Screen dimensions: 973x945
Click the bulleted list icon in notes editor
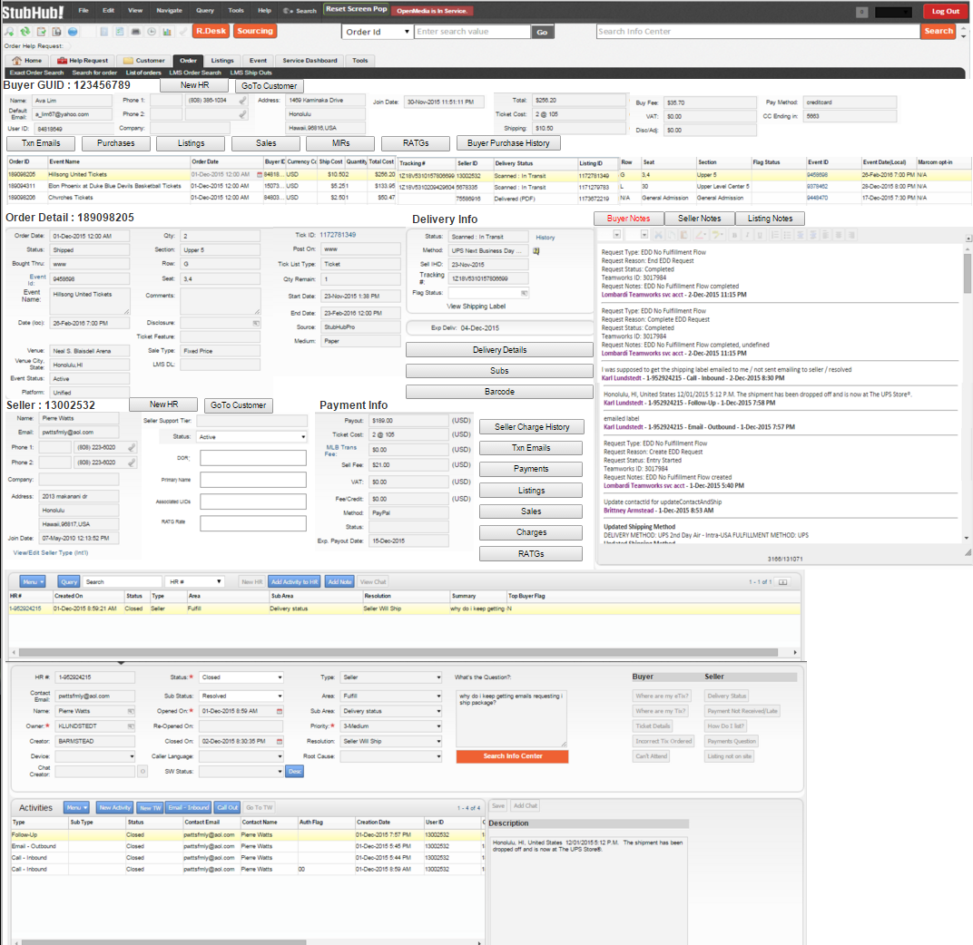tap(788, 235)
